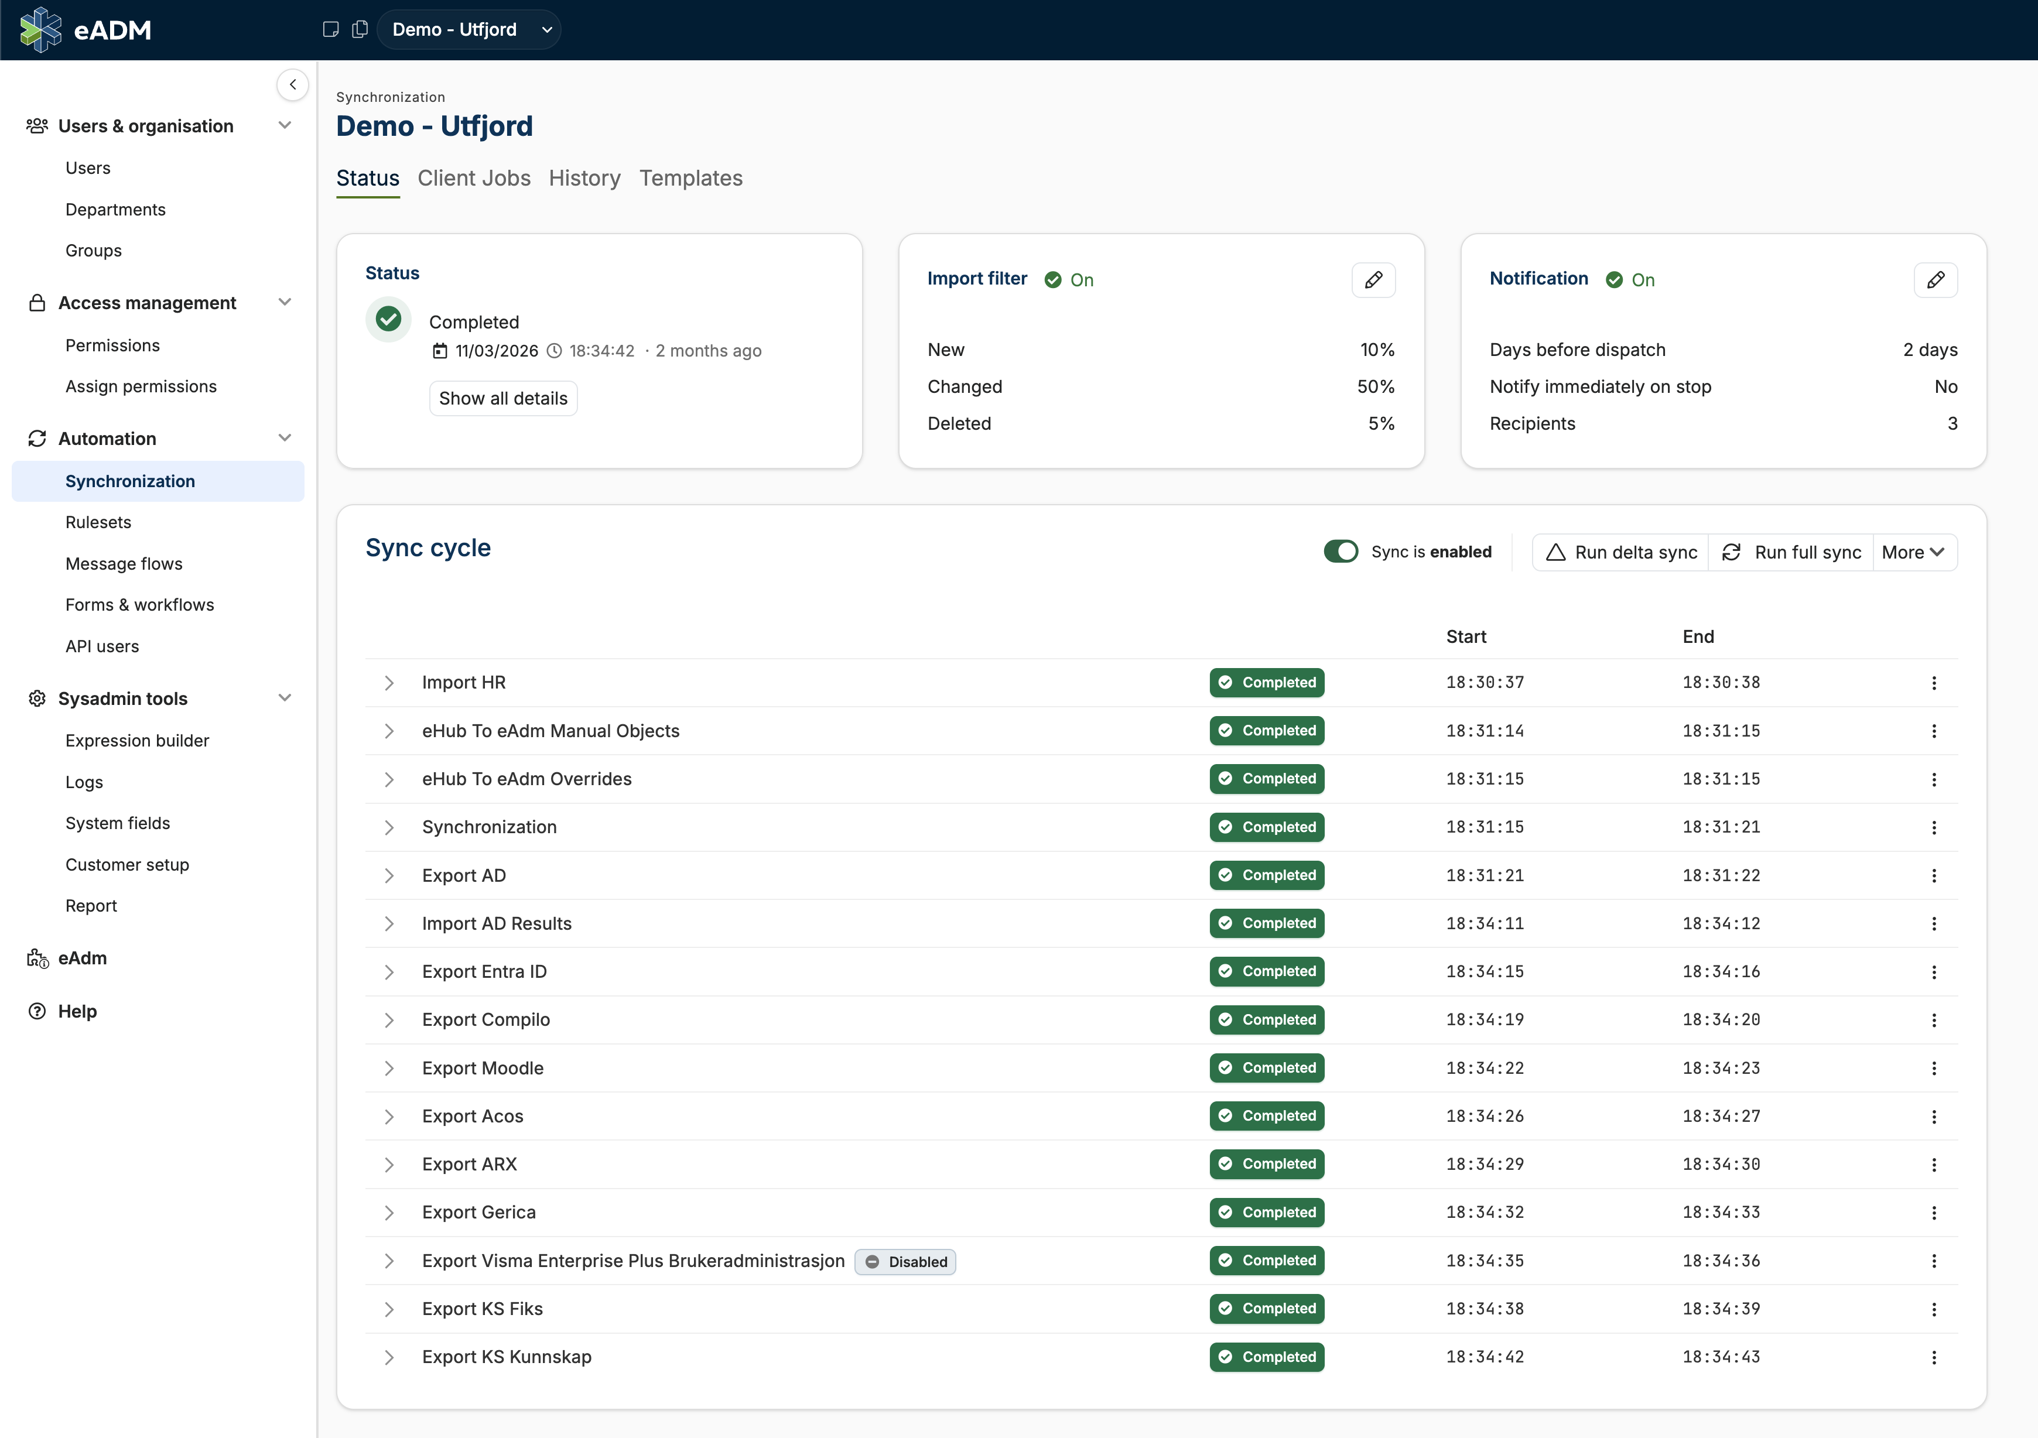
Task: Go to Departments in the sidebar
Action: [x=115, y=210]
